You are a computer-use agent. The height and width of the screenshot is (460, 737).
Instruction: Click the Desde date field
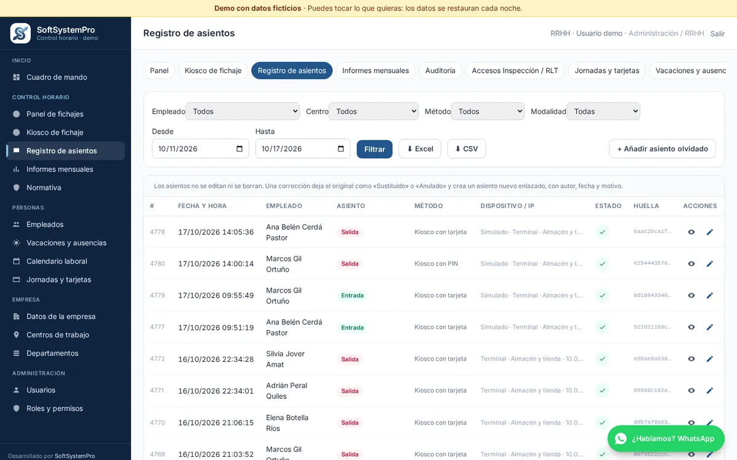pyautogui.click(x=200, y=148)
